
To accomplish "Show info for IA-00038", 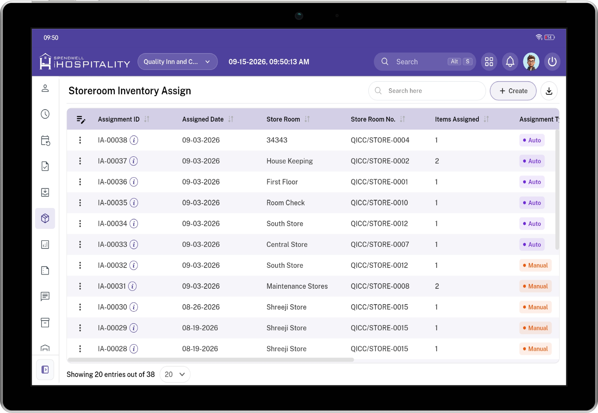I will tap(134, 140).
